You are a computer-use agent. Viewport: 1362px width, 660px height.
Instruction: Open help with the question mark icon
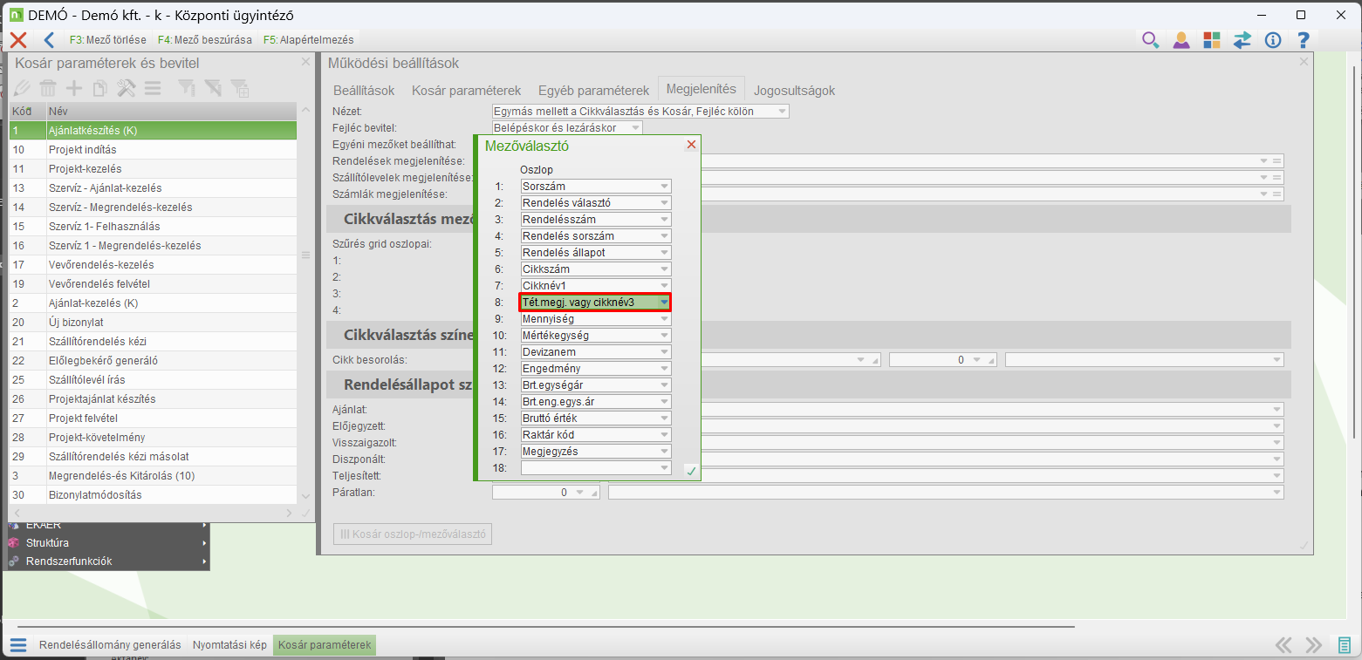click(x=1304, y=40)
